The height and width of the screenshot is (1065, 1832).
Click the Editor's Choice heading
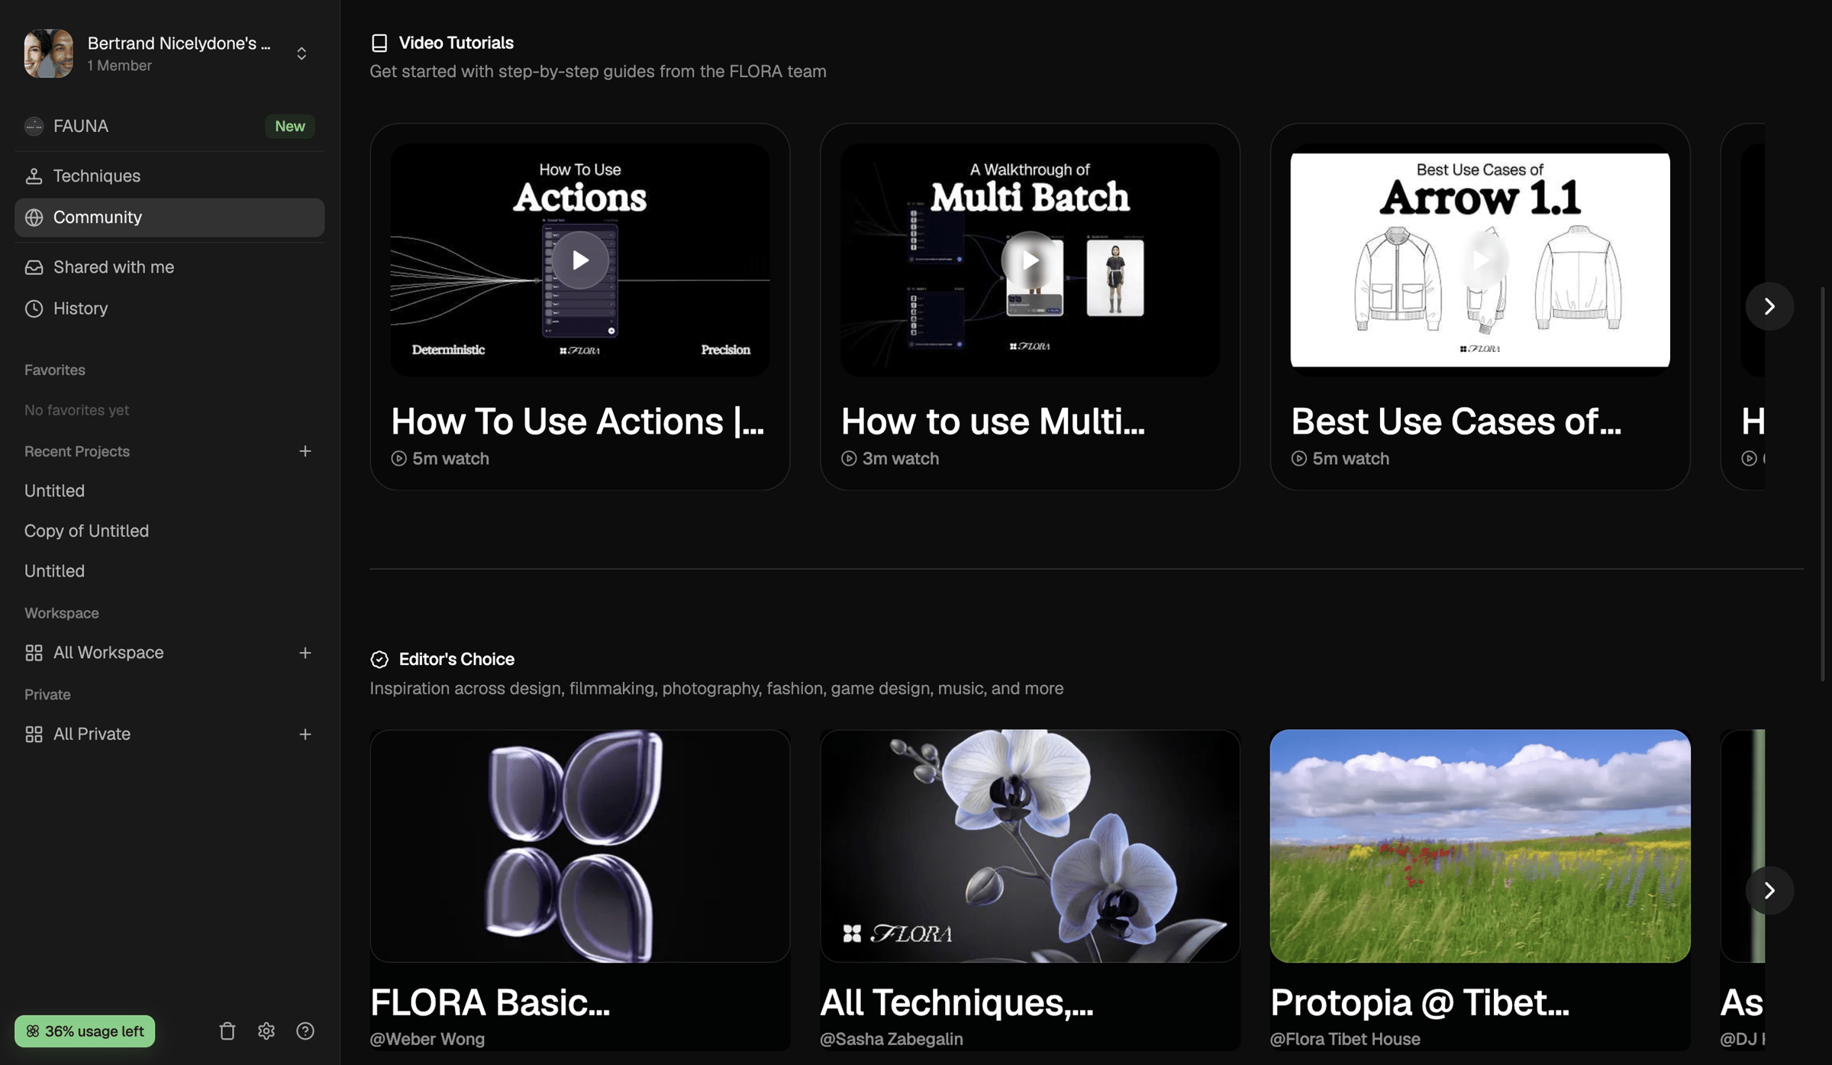click(456, 660)
